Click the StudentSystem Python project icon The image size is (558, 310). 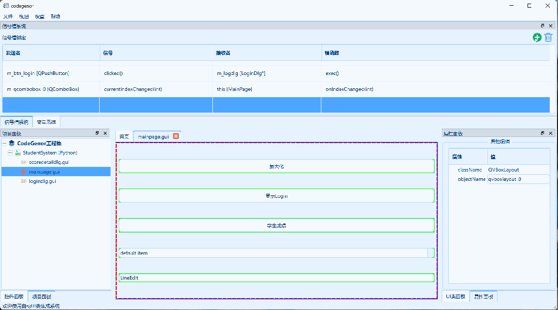click(x=18, y=153)
